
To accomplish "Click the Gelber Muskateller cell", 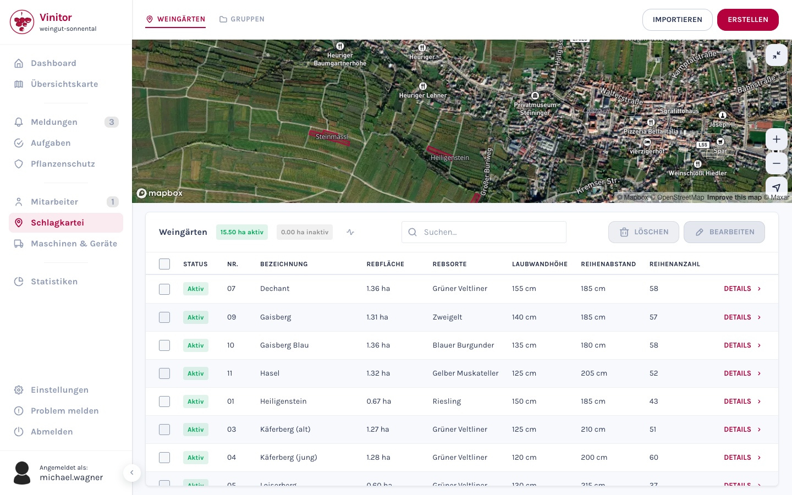I will tap(466, 373).
